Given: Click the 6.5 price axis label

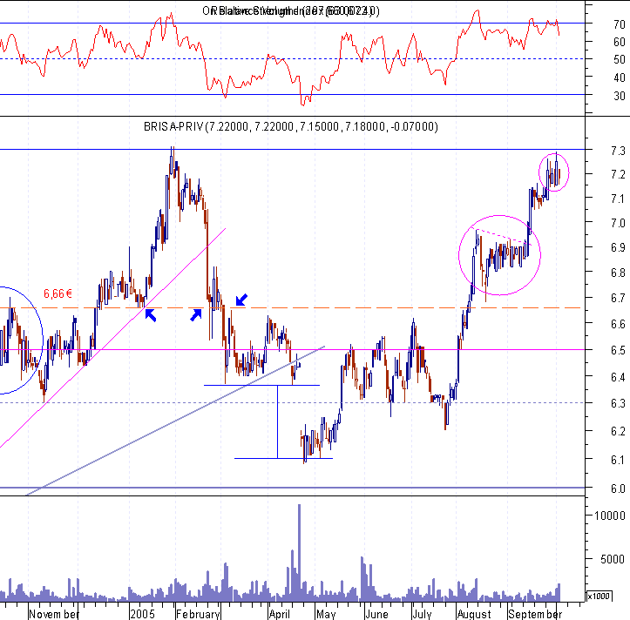Looking at the screenshot, I should point(618,351).
